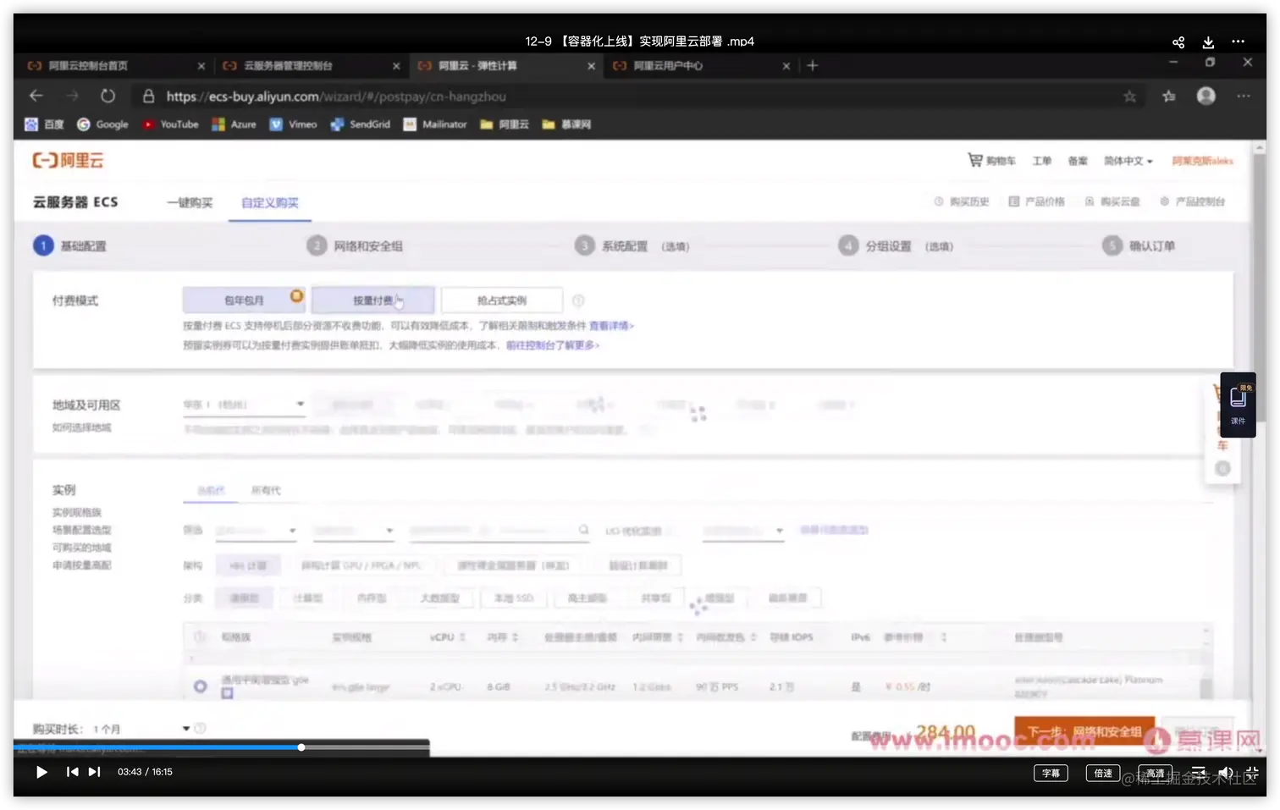Expand the region dropdown in 地域及可用区
Image resolution: width=1280 pixels, height=810 pixels.
(x=244, y=405)
